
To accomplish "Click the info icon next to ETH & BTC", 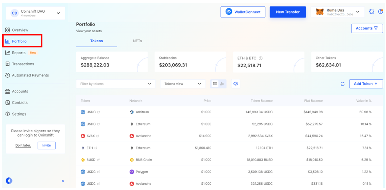I will [x=261, y=58].
